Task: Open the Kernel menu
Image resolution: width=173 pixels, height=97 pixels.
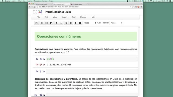Action: (x=83, y=17)
